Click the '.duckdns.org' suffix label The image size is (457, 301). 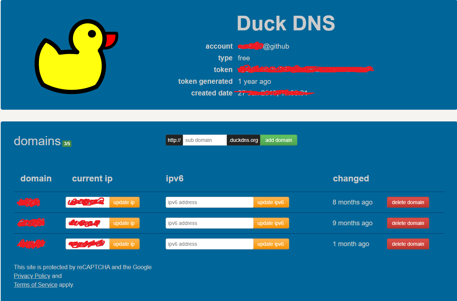[x=243, y=140]
